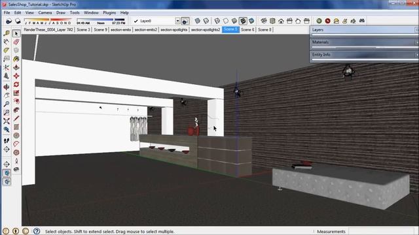The width and height of the screenshot is (419, 235).
Task: Choose the Polygon drawing tool
Action: pyautogui.click(x=16, y=152)
